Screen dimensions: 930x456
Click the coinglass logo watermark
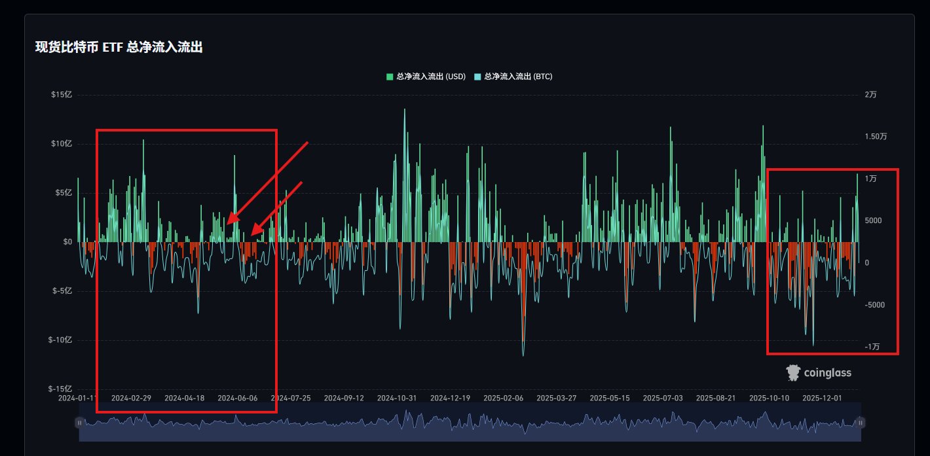819,372
